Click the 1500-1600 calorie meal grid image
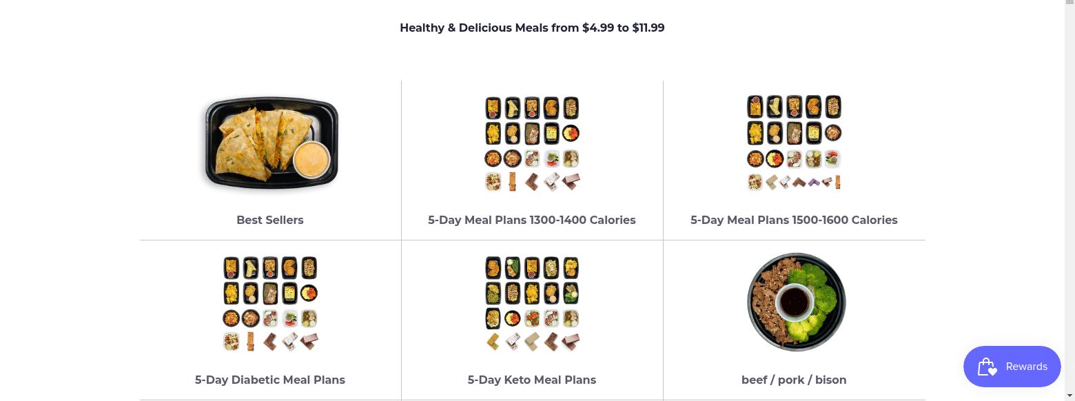 tap(794, 143)
